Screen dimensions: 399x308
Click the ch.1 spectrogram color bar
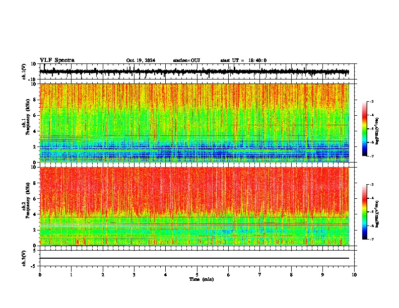pos(365,129)
